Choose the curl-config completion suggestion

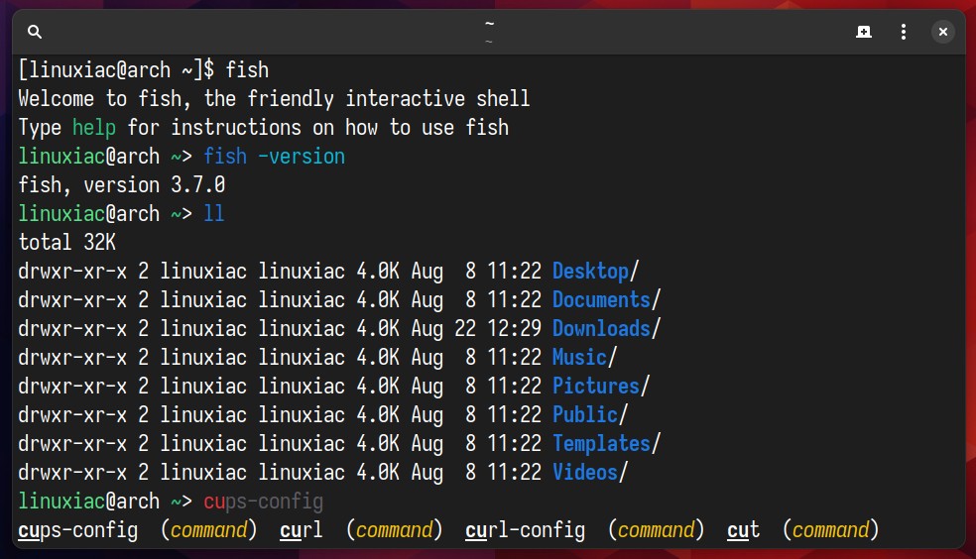click(526, 530)
